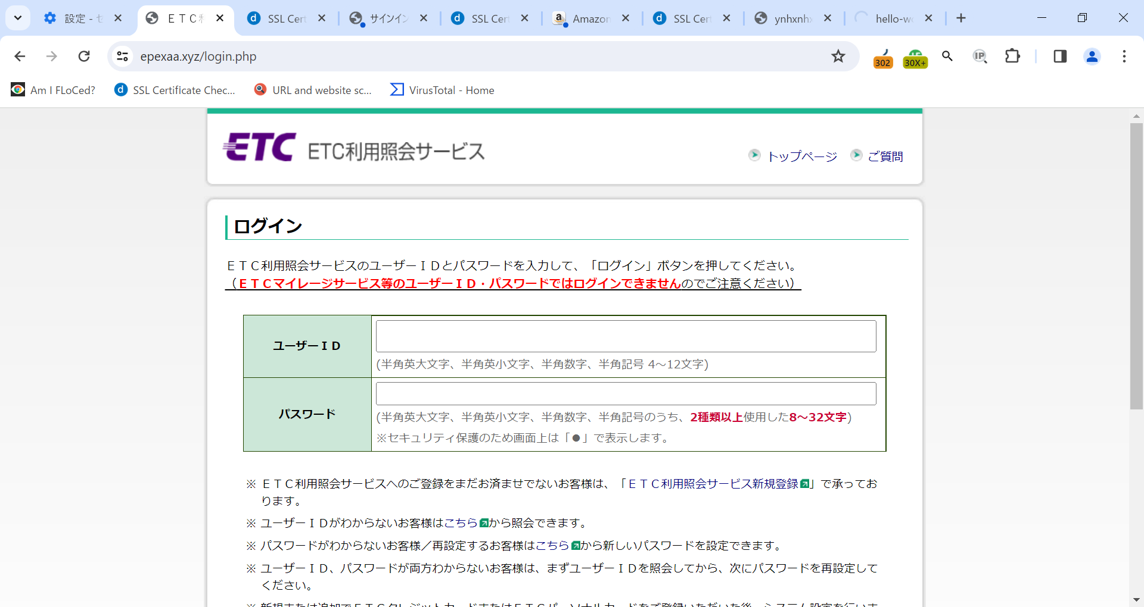
Task: Open the Chrome profile avatar
Action: [x=1092, y=56]
